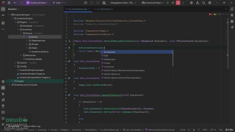Choose GetAllObjects from autocomplete list
235x132 pixels.
136,74
